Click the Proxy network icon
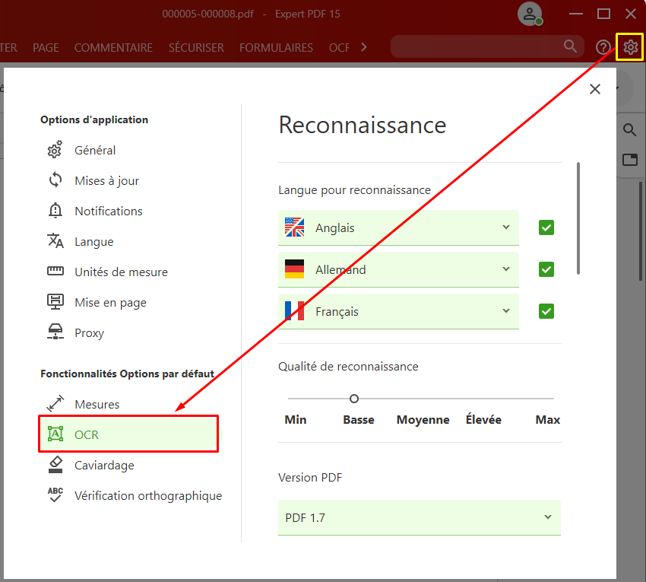 pos(55,332)
